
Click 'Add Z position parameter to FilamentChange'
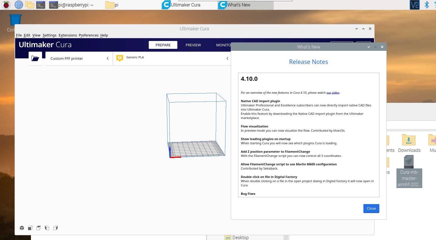pyautogui.click(x=275, y=152)
